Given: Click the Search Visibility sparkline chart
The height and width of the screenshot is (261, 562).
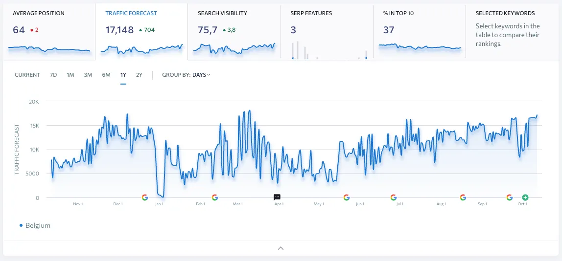Looking at the screenshot, I should 234,49.
